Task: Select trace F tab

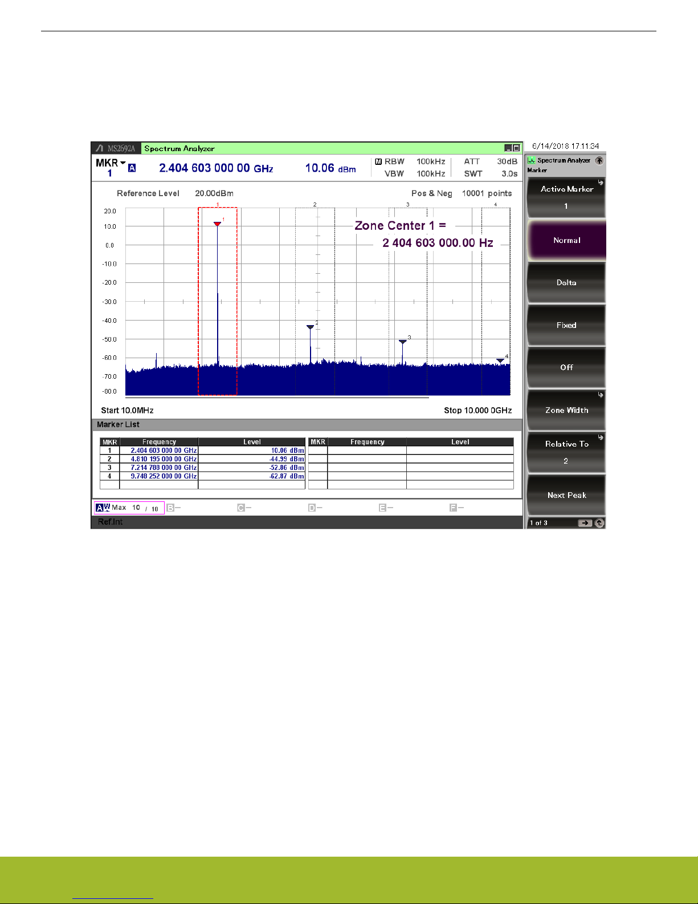Action: (456, 508)
